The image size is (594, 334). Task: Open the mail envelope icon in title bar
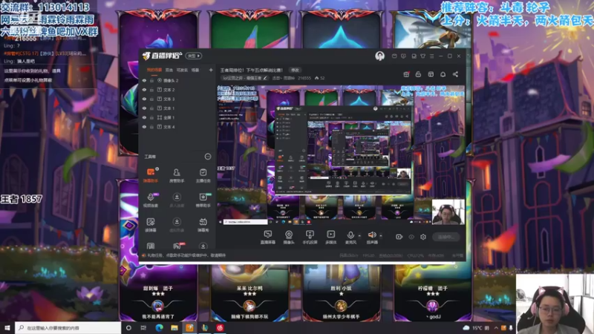pyautogui.click(x=394, y=56)
